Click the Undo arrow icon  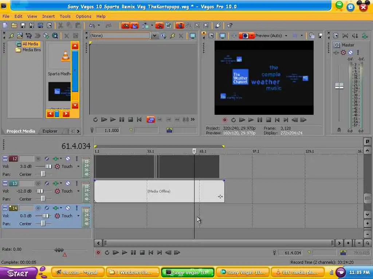pos(92,25)
